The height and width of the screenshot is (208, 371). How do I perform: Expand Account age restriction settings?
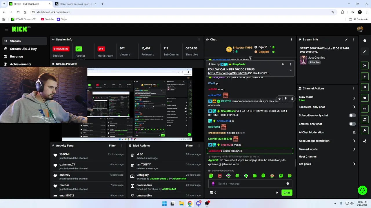tap(354, 141)
